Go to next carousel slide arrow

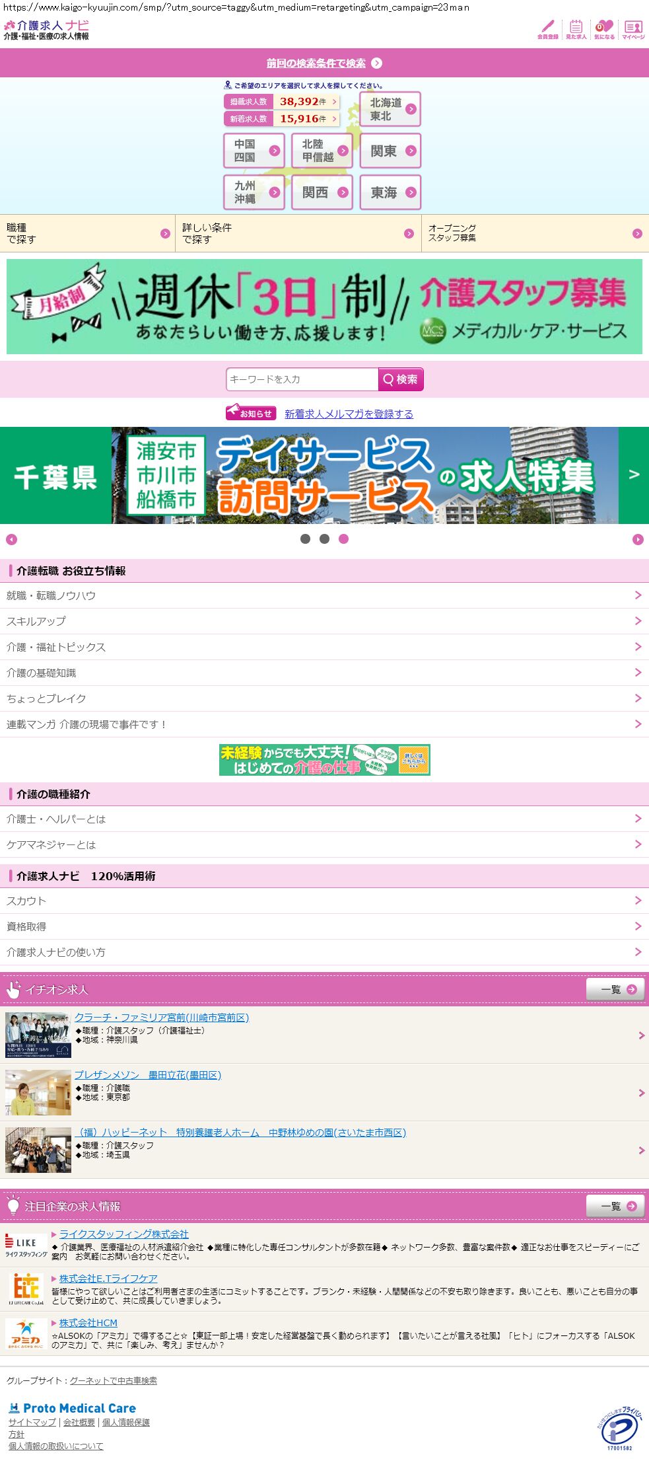click(x=637, y=540)
